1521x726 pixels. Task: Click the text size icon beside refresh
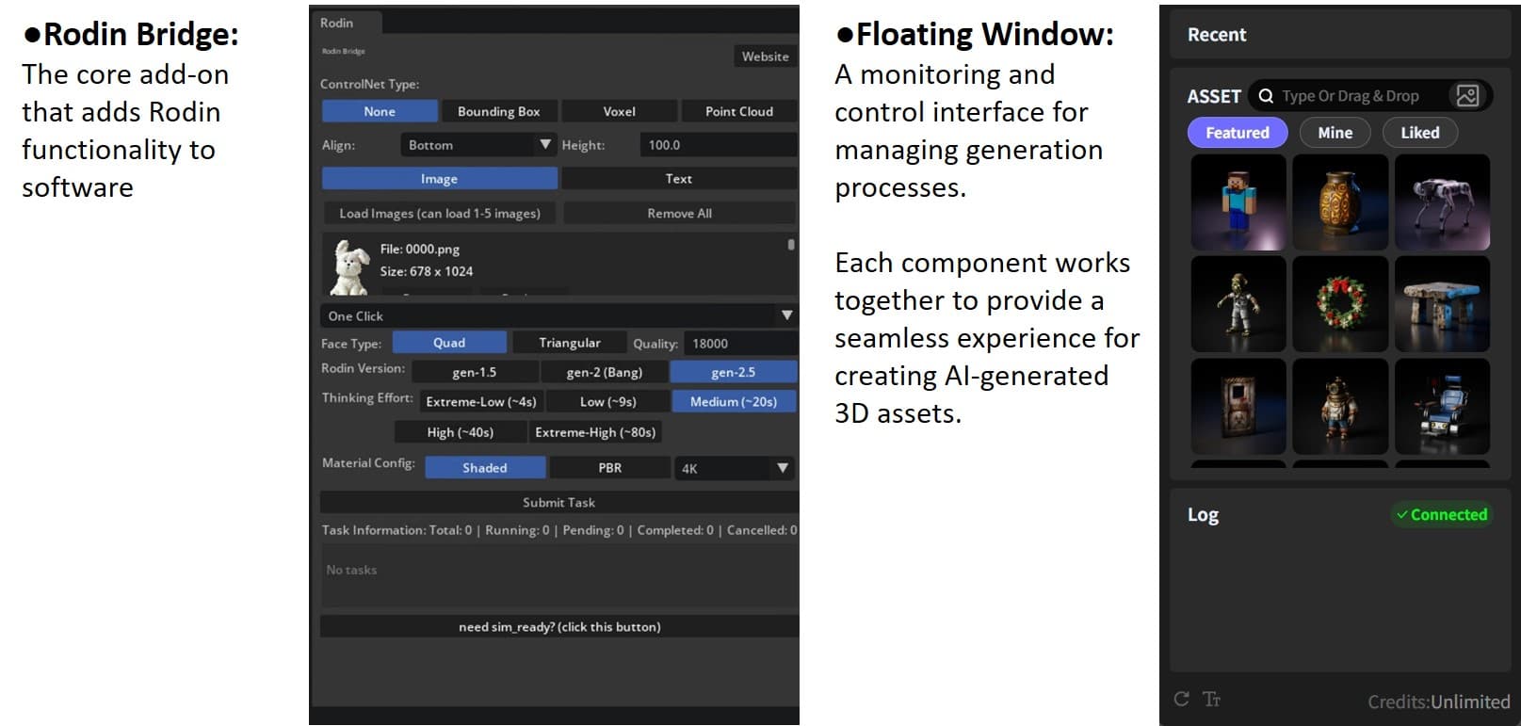1211,699
